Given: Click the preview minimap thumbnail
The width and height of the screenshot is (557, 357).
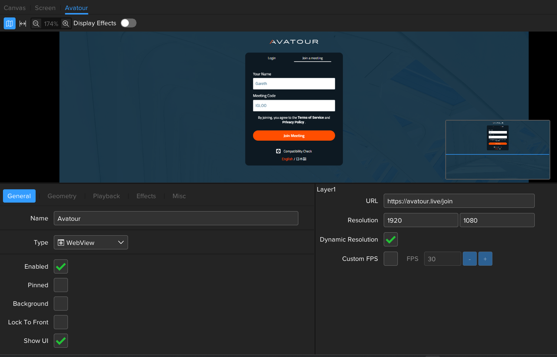Looking at the screenshot, I should click(497, 150).
